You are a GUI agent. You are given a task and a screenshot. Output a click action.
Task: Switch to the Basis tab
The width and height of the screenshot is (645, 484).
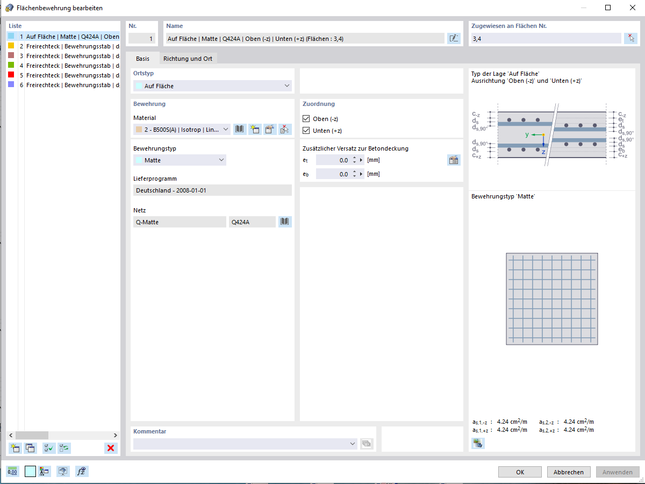click(x=142, y=58)
